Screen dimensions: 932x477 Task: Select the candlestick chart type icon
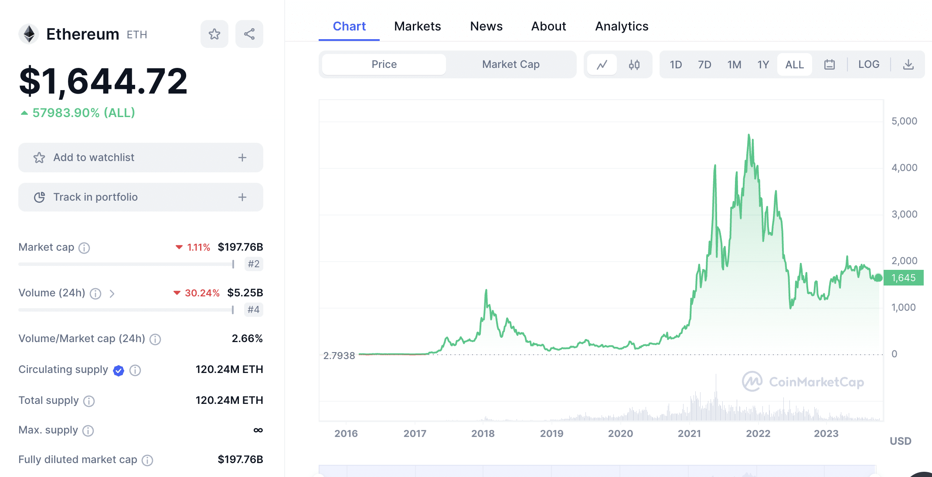pos(635,64)
